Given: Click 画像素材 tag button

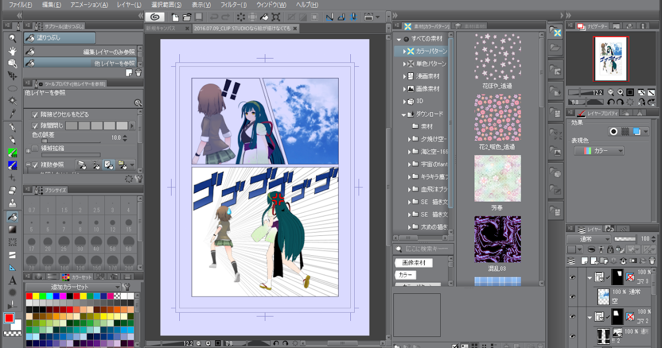Looking at the screenshot, I should point(415,263).
